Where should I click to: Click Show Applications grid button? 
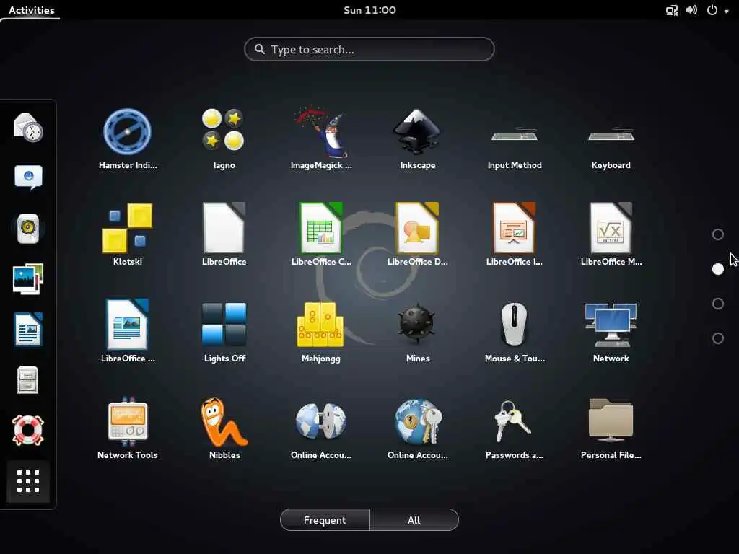tap(28, 481)
